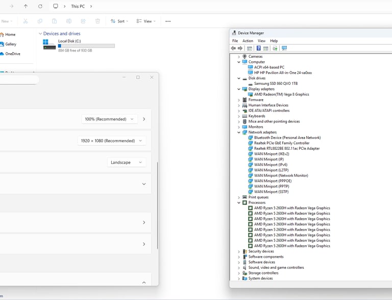Open the View dropdown in File Explorer

146,21
